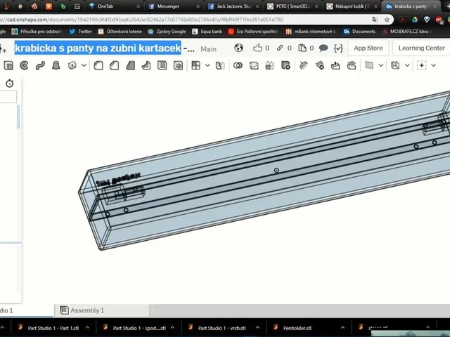Select the Thicken tool
Screen dimensions: 450x337
(72, 65)
